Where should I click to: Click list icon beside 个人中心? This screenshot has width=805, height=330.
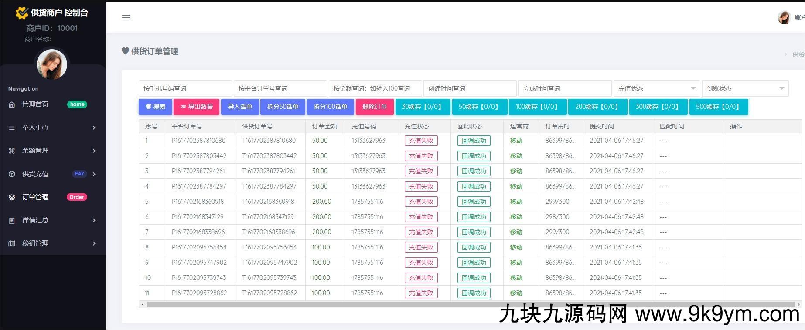coord(12,128)
